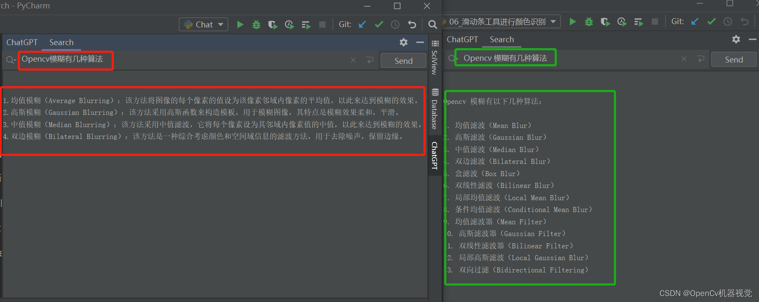Commit changes with Git checkmark in right window

click(x=712, y=22)
